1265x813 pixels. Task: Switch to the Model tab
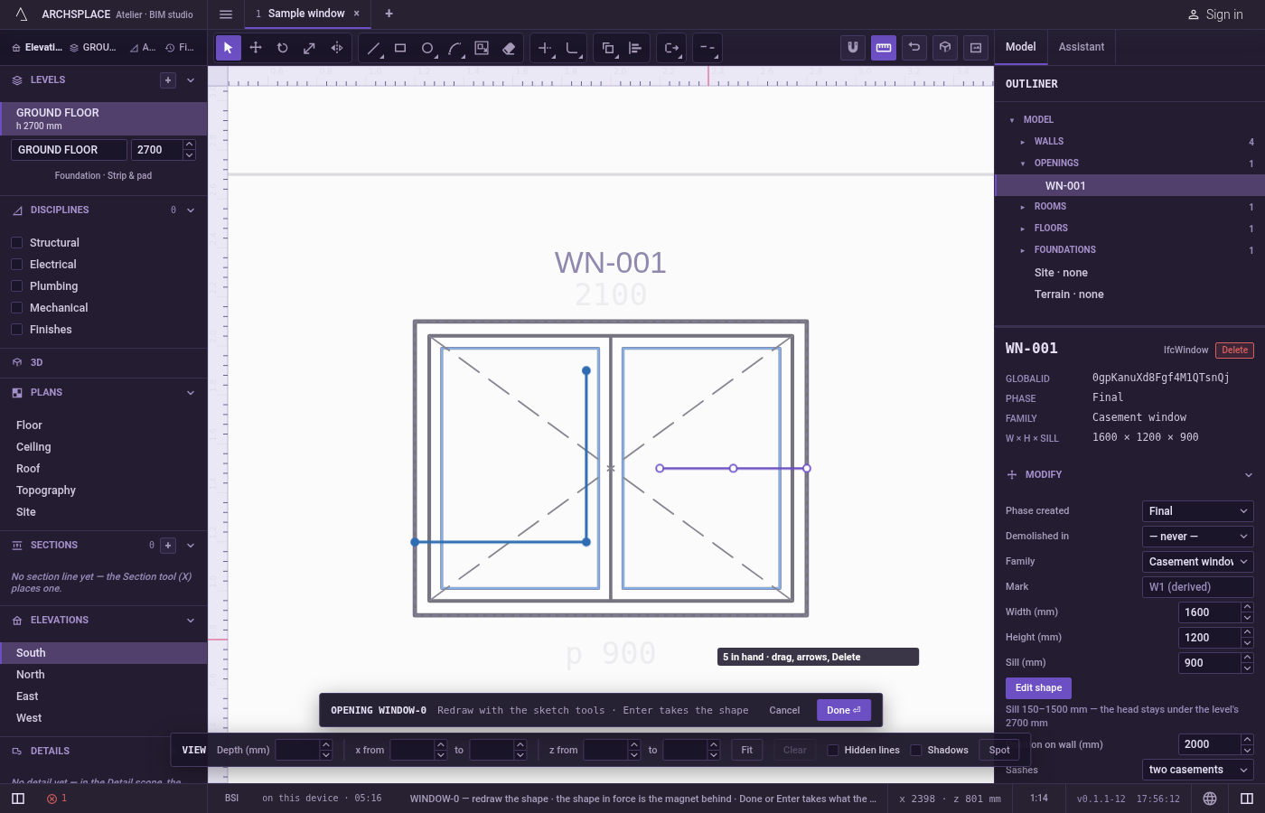1021,47
